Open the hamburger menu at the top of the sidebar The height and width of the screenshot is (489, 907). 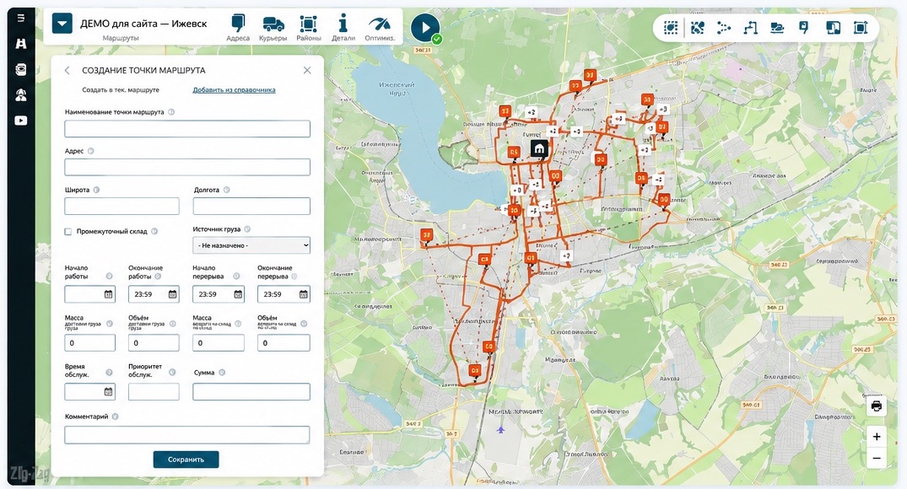(x=21, y=18)
